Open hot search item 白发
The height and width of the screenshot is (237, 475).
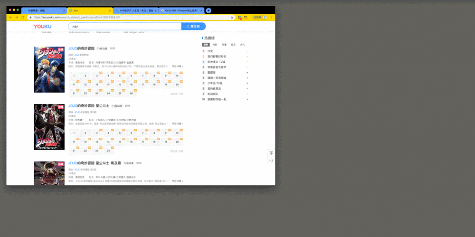(x=210, y=51)
